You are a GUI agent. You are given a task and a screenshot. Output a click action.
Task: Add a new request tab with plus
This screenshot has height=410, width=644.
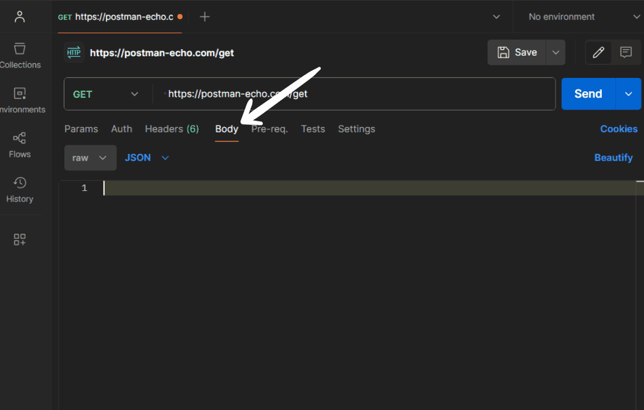pyautogui.click(x=204, y=17)
